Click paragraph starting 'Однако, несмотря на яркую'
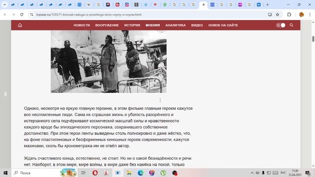Screen dimensions: 315x177 pyautogui.click(x=108, y=127)
